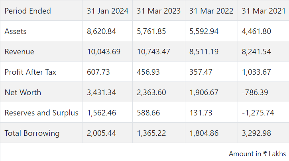Image resolution: width=289 pixels, height=161 pixels.
Task: Select the Assets row label
Action: tap(16, 31)
